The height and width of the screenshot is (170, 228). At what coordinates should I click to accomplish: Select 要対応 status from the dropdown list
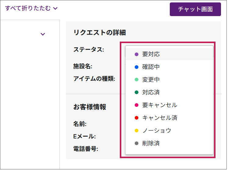pos(151,54)
